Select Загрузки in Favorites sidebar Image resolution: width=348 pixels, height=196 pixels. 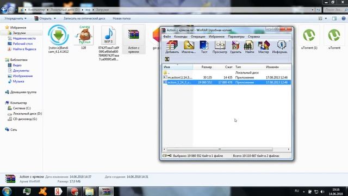pos(19,33)
